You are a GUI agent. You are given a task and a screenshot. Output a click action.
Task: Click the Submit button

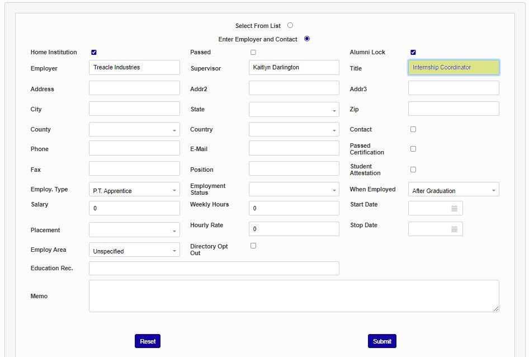382,341
